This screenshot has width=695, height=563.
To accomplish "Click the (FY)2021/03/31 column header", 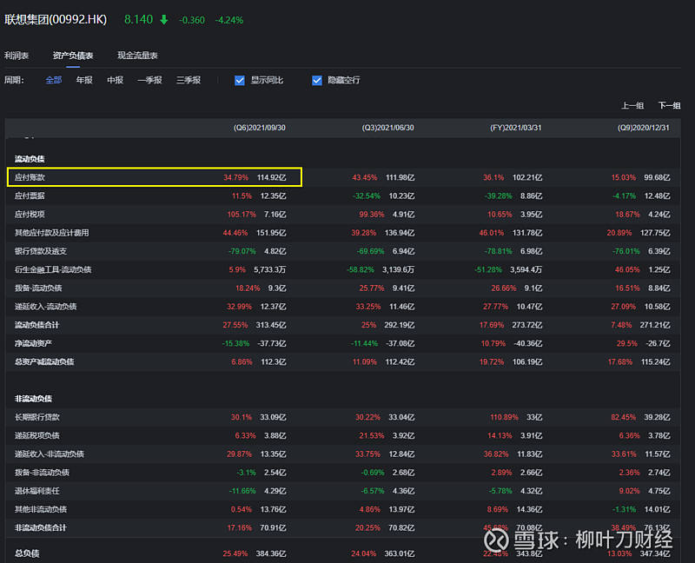I will pyautogui.click(x=516, y=128).
